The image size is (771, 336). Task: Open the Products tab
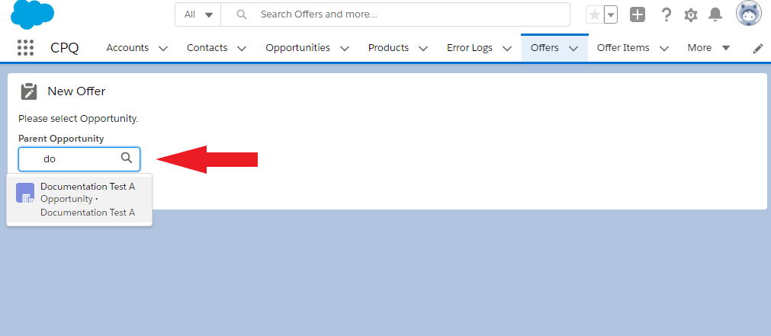pyautogui.click(x=388, y=48)
